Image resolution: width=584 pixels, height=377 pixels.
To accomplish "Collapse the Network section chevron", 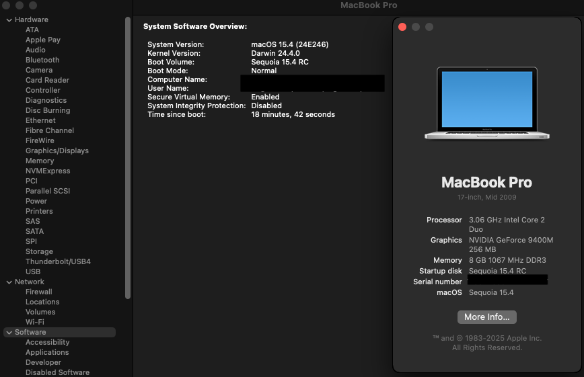I will click(x=9, y=282).
